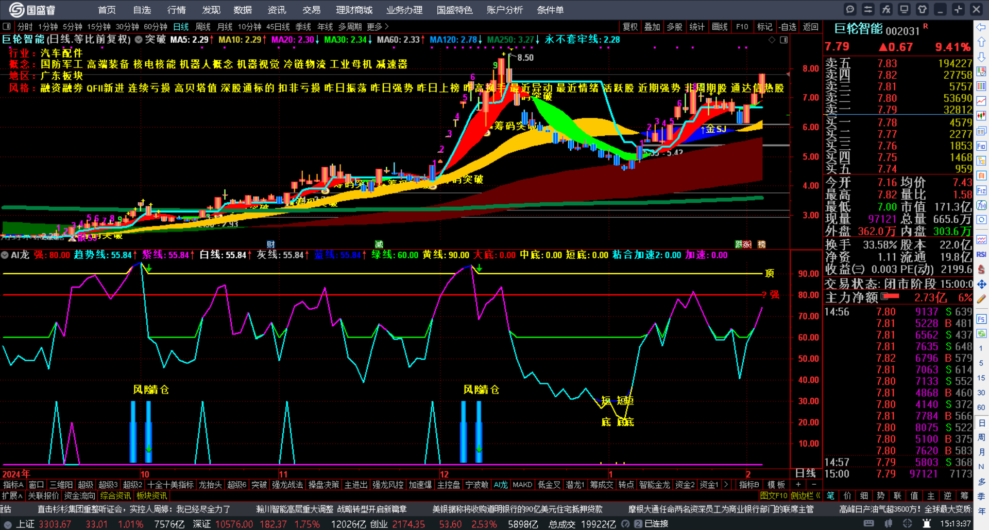Viewport: 989px width, 530px height.
Task: Open the index bar circle dropdown before 上证
Action: coord(8,524)
